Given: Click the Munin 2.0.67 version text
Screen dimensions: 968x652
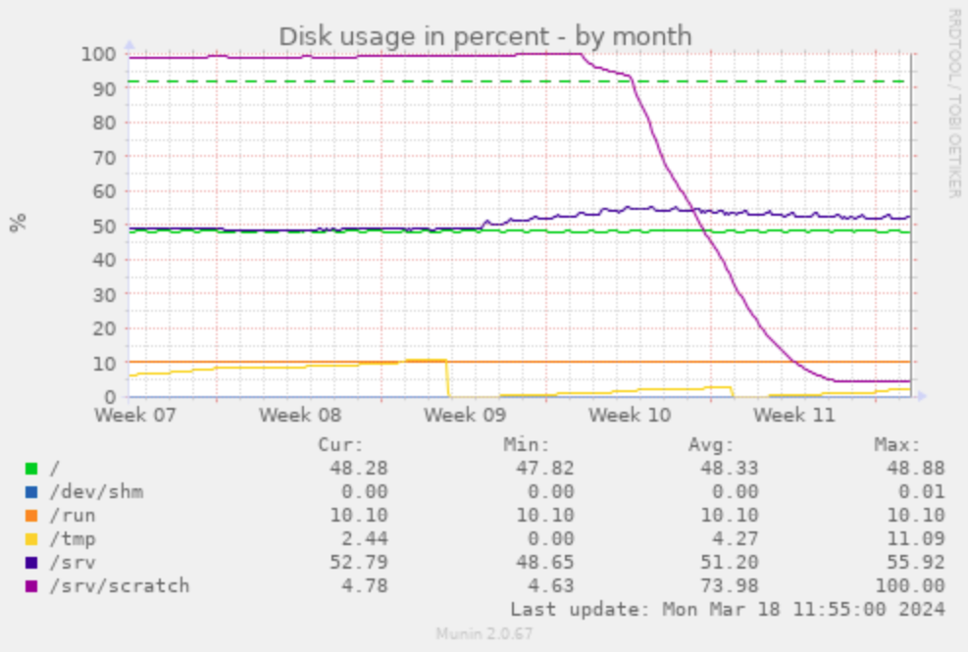Looking at the screenshot, I should [x=484, y=633].
